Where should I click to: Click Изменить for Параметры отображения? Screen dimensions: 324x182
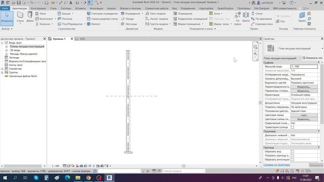(304, 91)
